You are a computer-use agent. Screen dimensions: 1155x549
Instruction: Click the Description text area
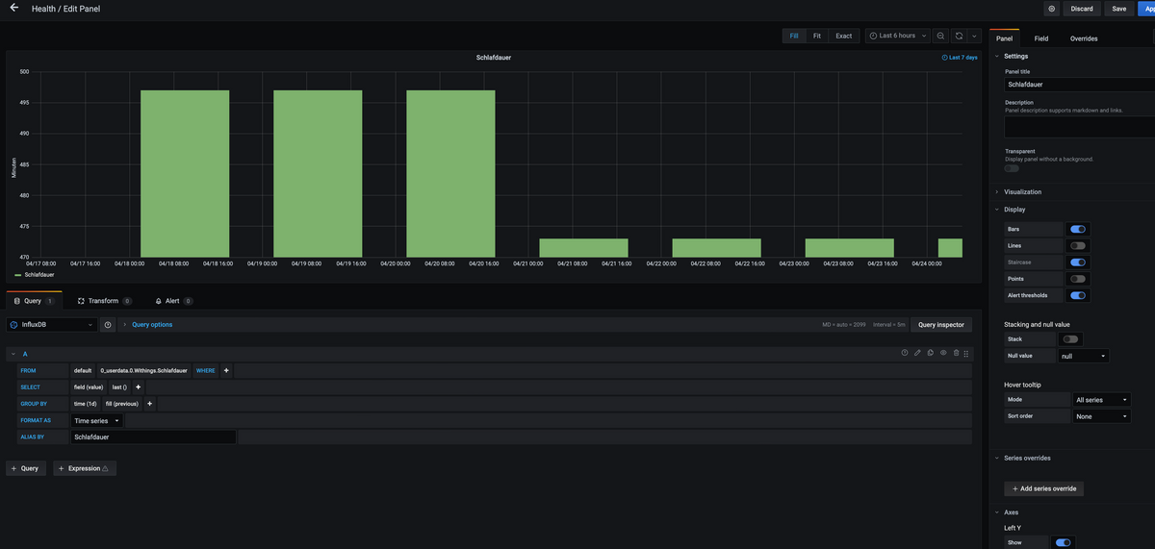pyautogui.click(x=1079, y=128)
